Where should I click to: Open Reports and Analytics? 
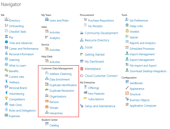tap(143, 43)
